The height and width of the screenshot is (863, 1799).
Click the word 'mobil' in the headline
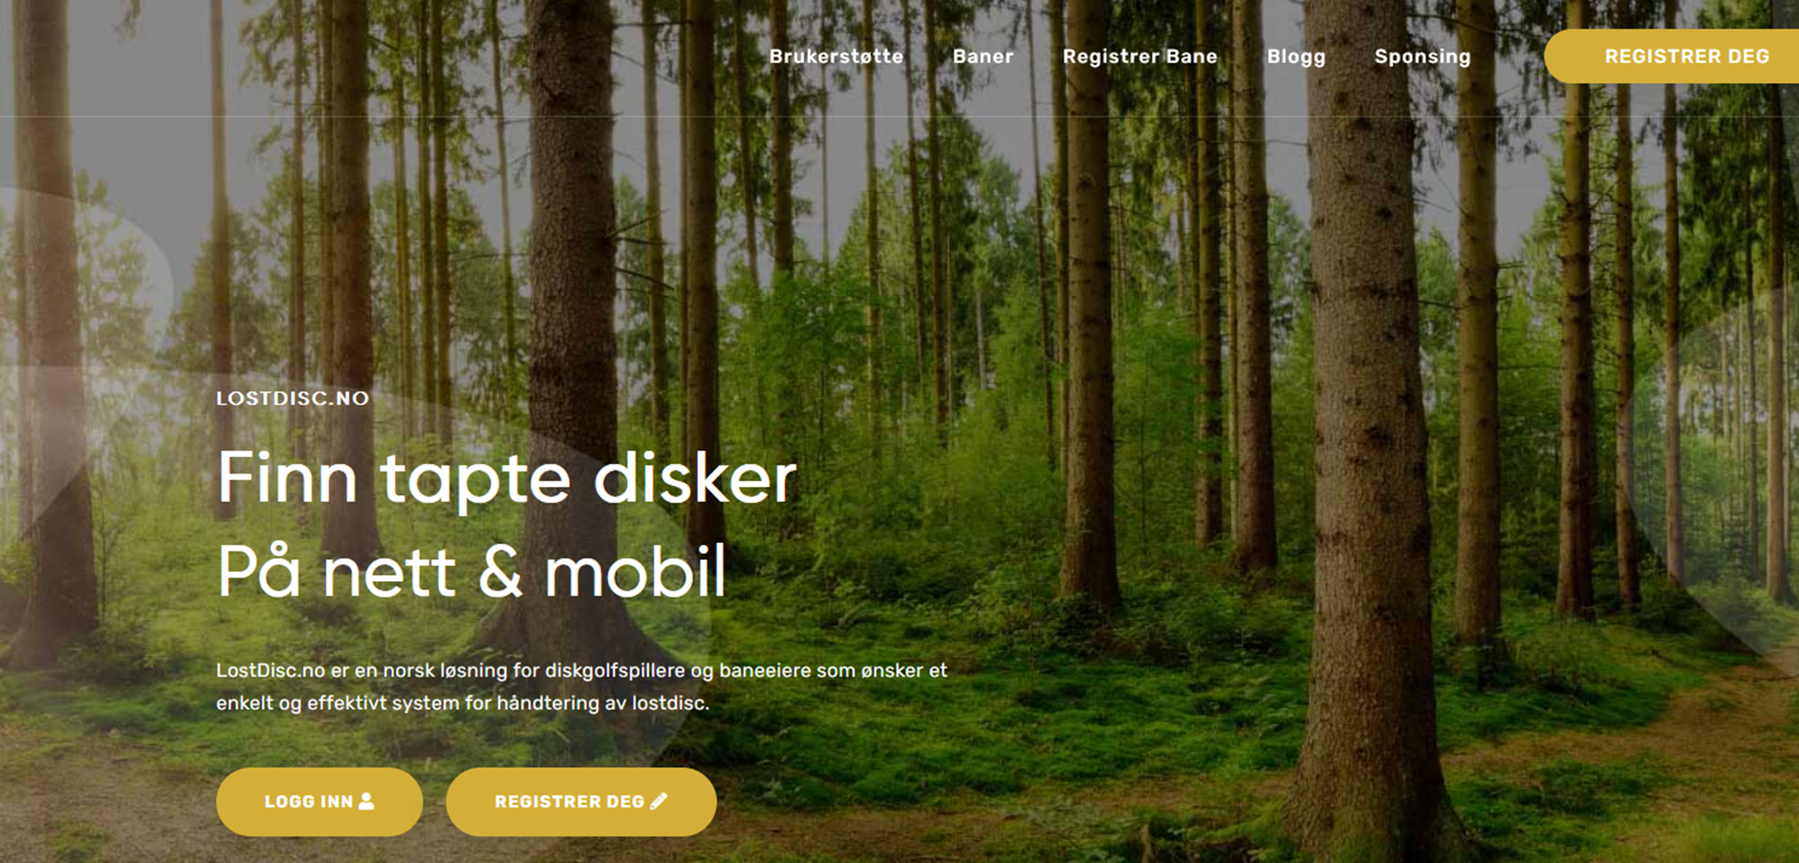[635, 572]
